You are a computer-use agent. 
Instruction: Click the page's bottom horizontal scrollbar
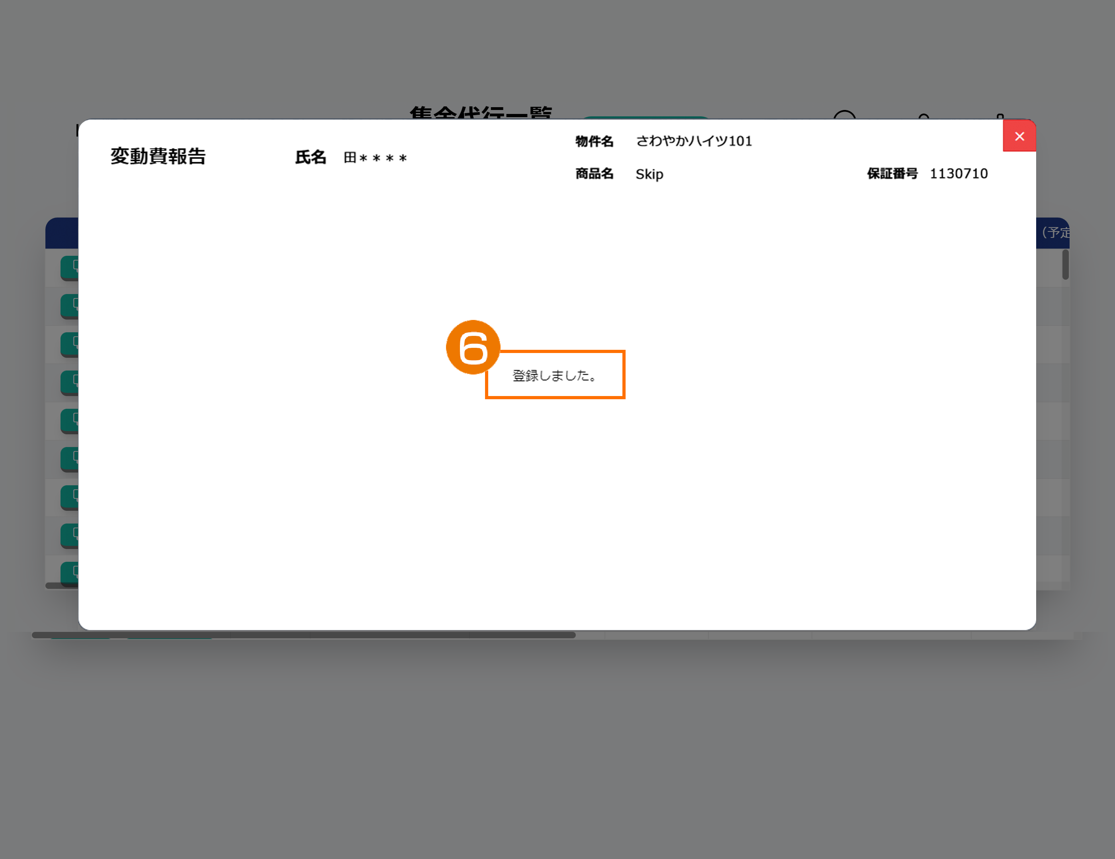point(303,635)
